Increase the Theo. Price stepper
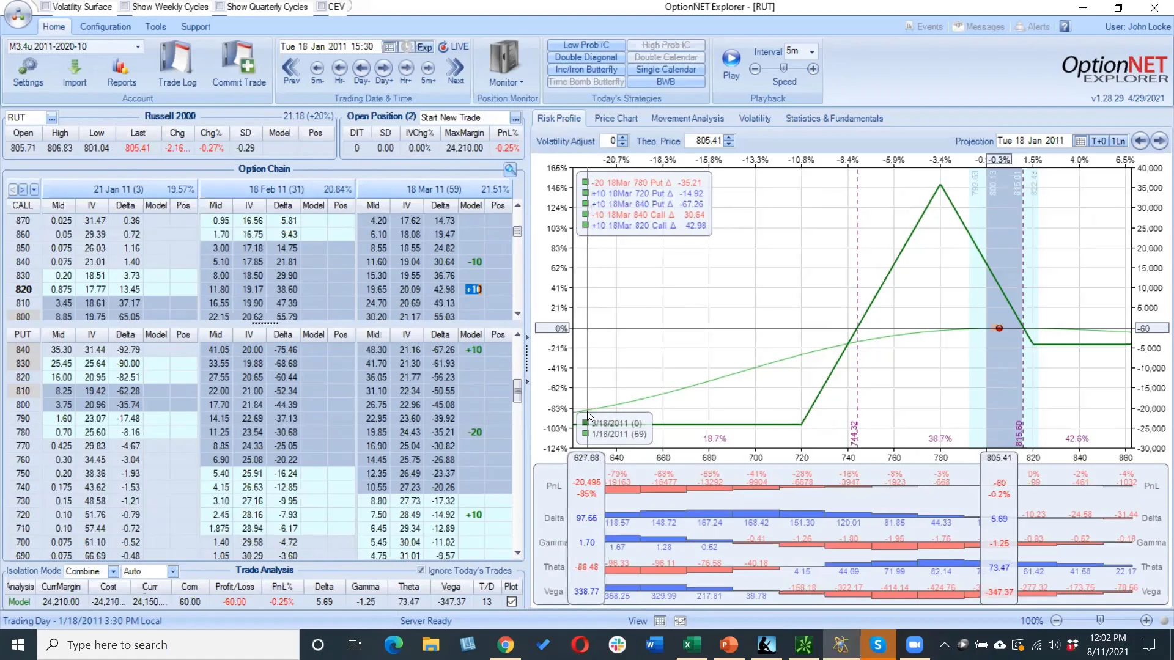 [x=729, y=137]
